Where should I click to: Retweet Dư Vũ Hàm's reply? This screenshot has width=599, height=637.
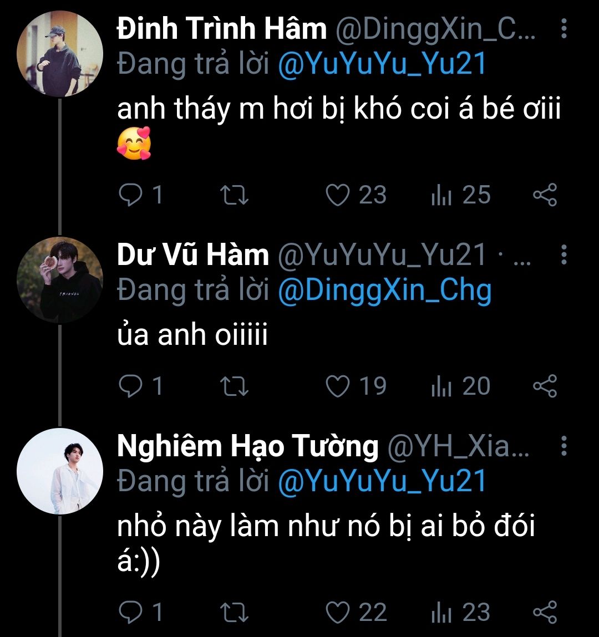click(x=235, y=386)
